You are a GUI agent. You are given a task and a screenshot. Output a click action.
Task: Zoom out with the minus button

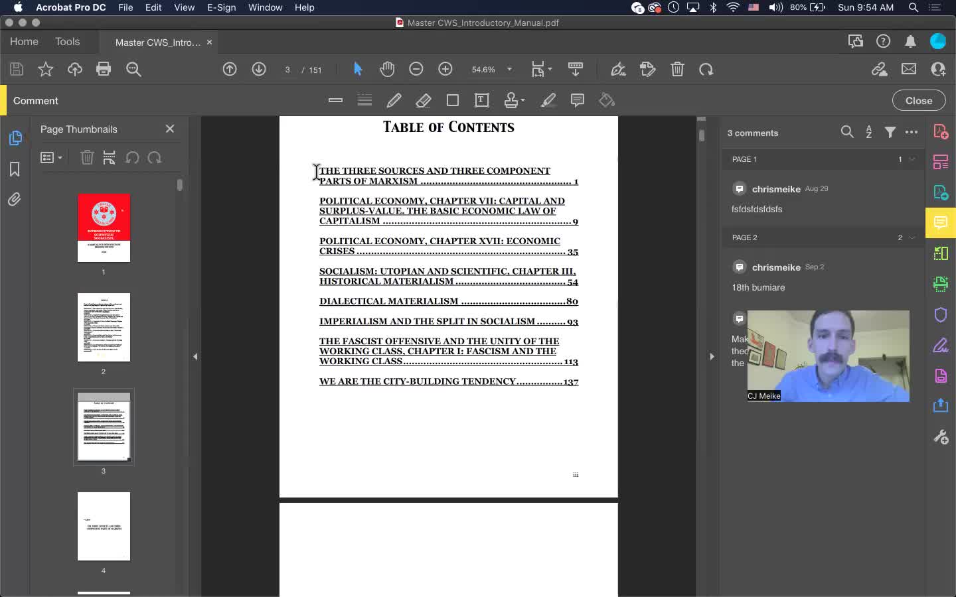416,69
